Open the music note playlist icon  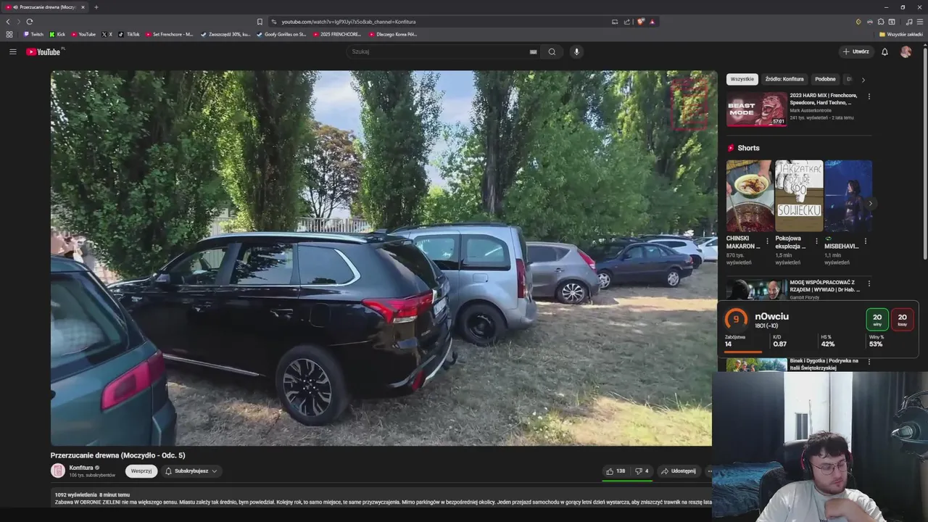[909, 22]
